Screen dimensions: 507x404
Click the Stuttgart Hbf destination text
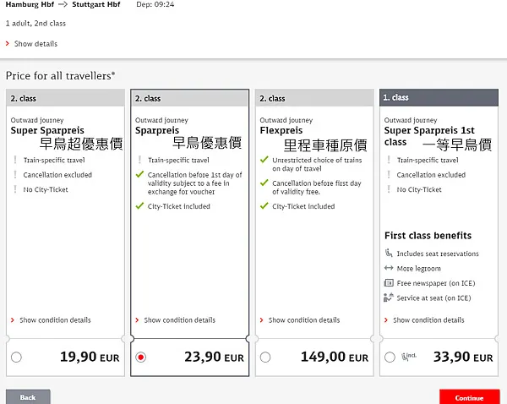tap(96, 4)
